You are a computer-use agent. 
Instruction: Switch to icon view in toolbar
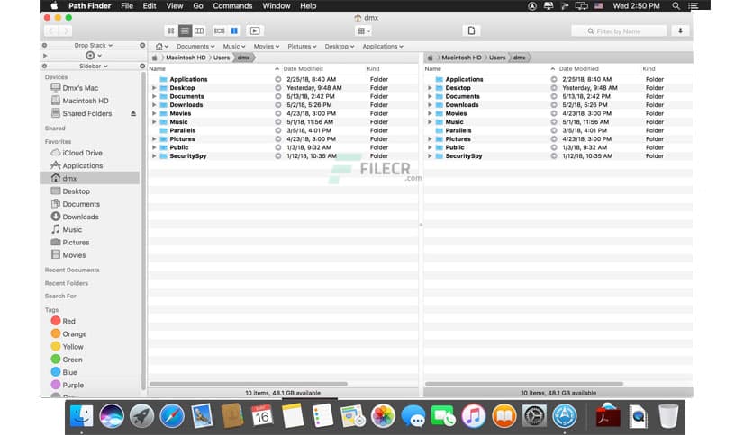pyautogui.click(x=171, y=31)
